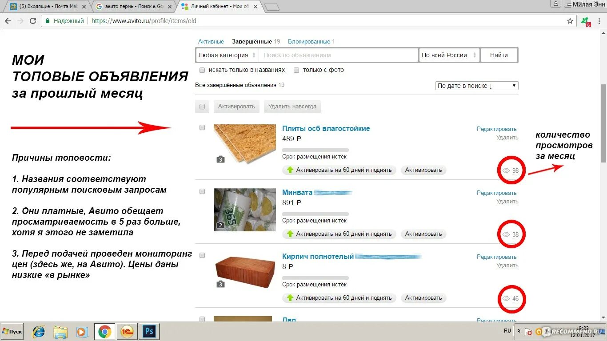607x341 pixels.
Task: Open the Плиты осб влагостойкие listing link
Action: point(326,128)
